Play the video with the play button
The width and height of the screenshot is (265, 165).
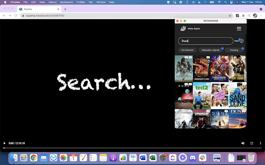coord(5,143)
